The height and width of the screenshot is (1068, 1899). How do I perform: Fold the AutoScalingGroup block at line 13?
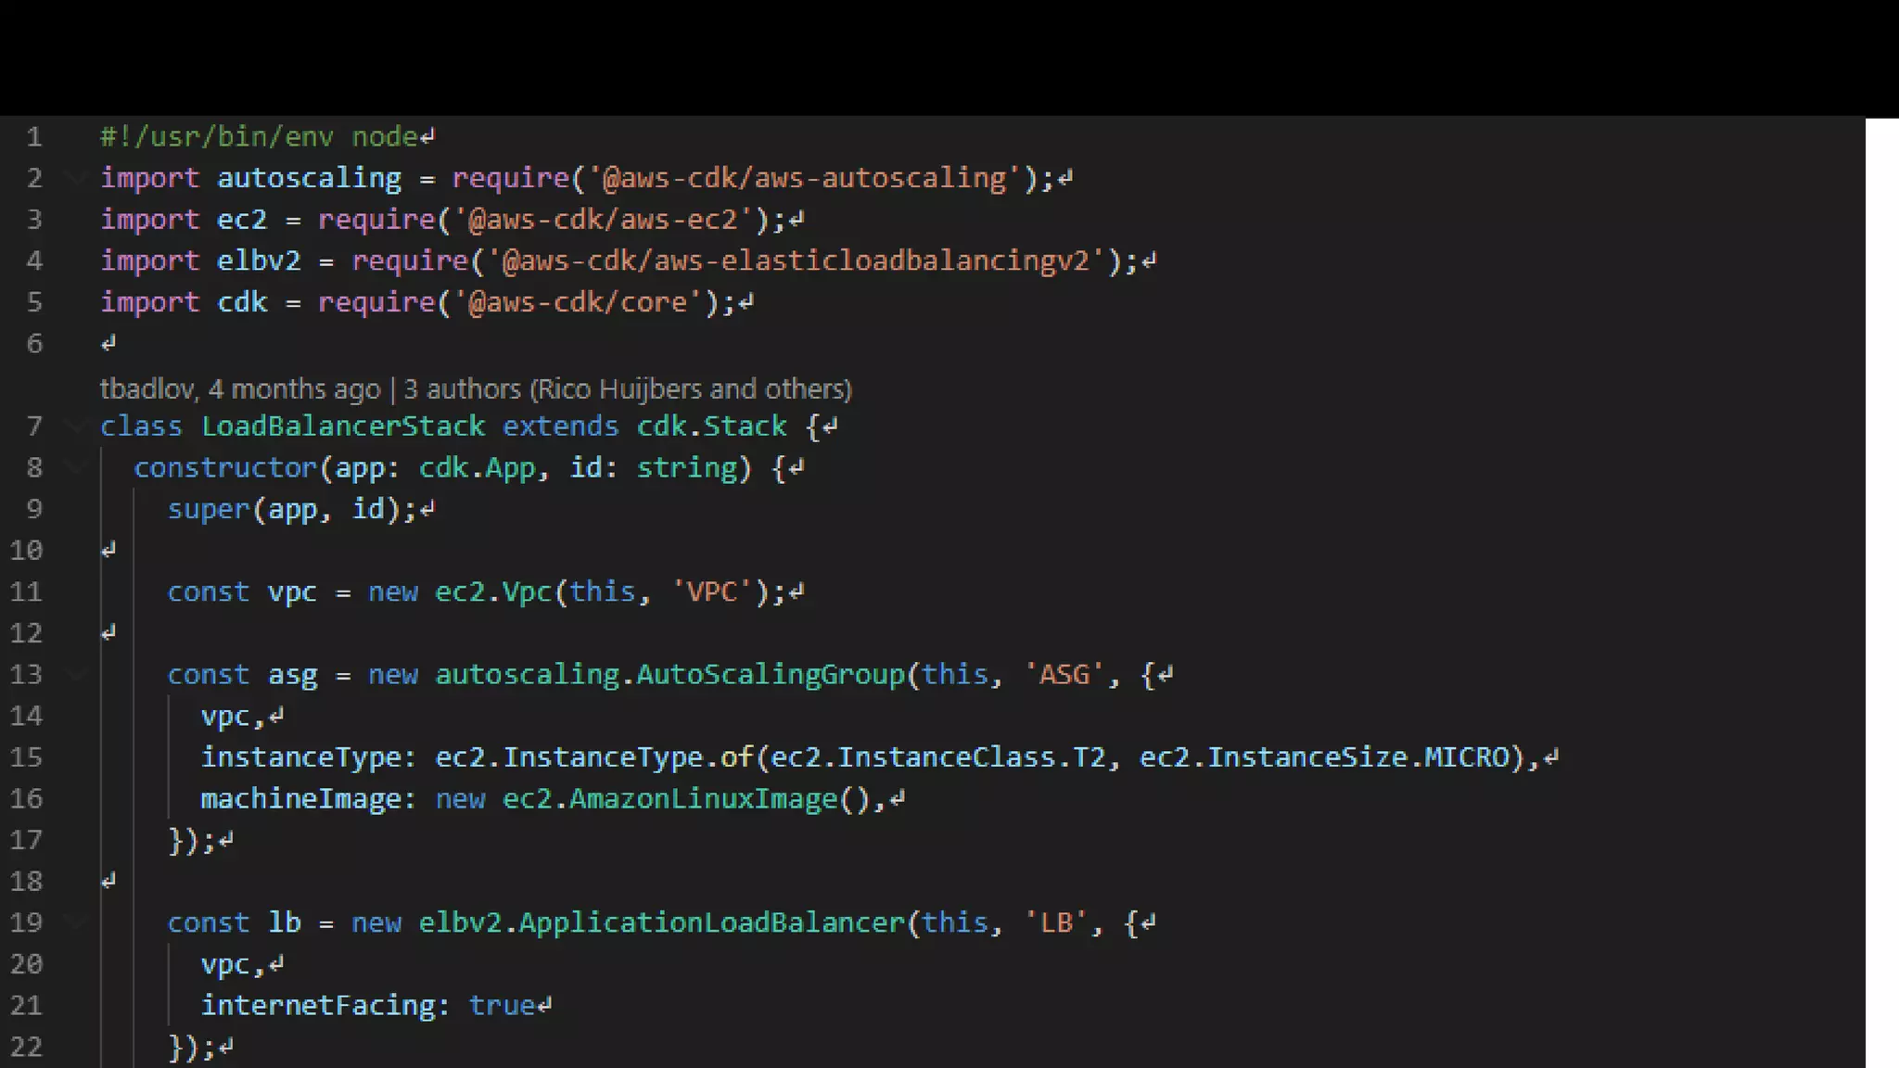(79, 674)
